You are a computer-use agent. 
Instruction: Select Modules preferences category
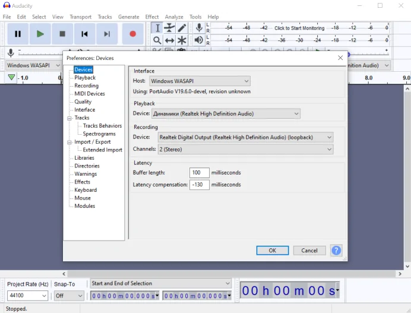[x=85, y=205]
